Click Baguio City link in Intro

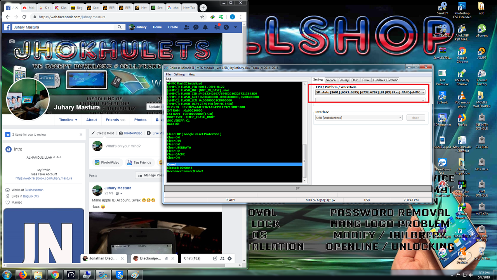31,196
